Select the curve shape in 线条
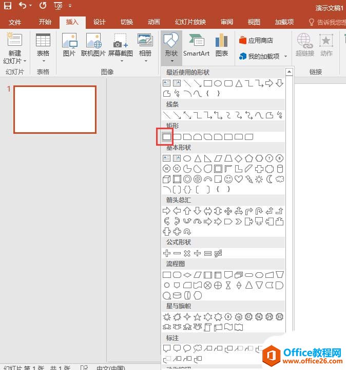Screen dimensions: 346x370 pyautogui.click(x=259, y=115)
